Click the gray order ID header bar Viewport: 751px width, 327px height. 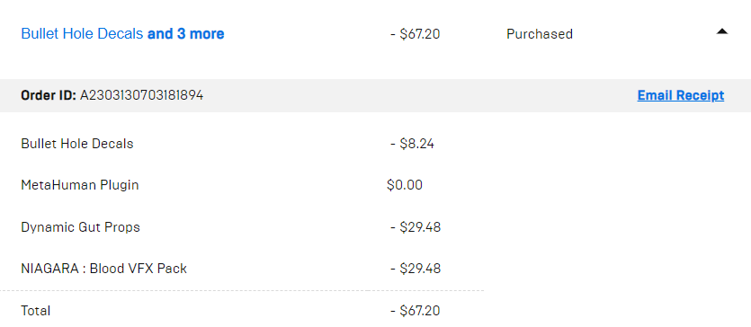point(376,95)
